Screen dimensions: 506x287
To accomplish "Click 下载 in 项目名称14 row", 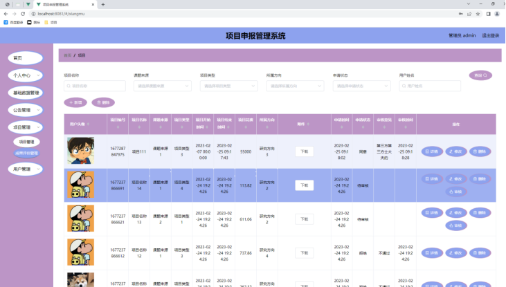I will pyautogui.click(x=305, y=185).
